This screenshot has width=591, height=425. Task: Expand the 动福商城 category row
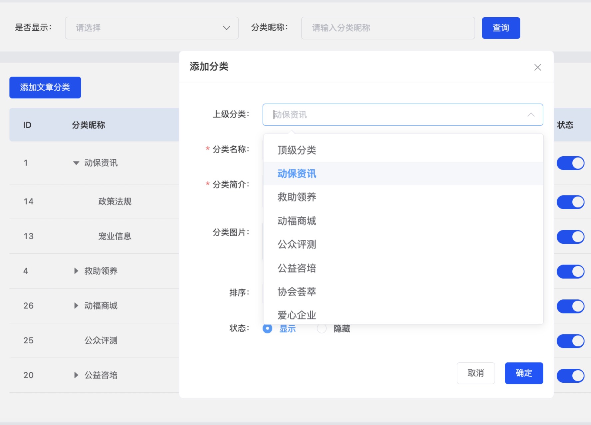point(76,305)
